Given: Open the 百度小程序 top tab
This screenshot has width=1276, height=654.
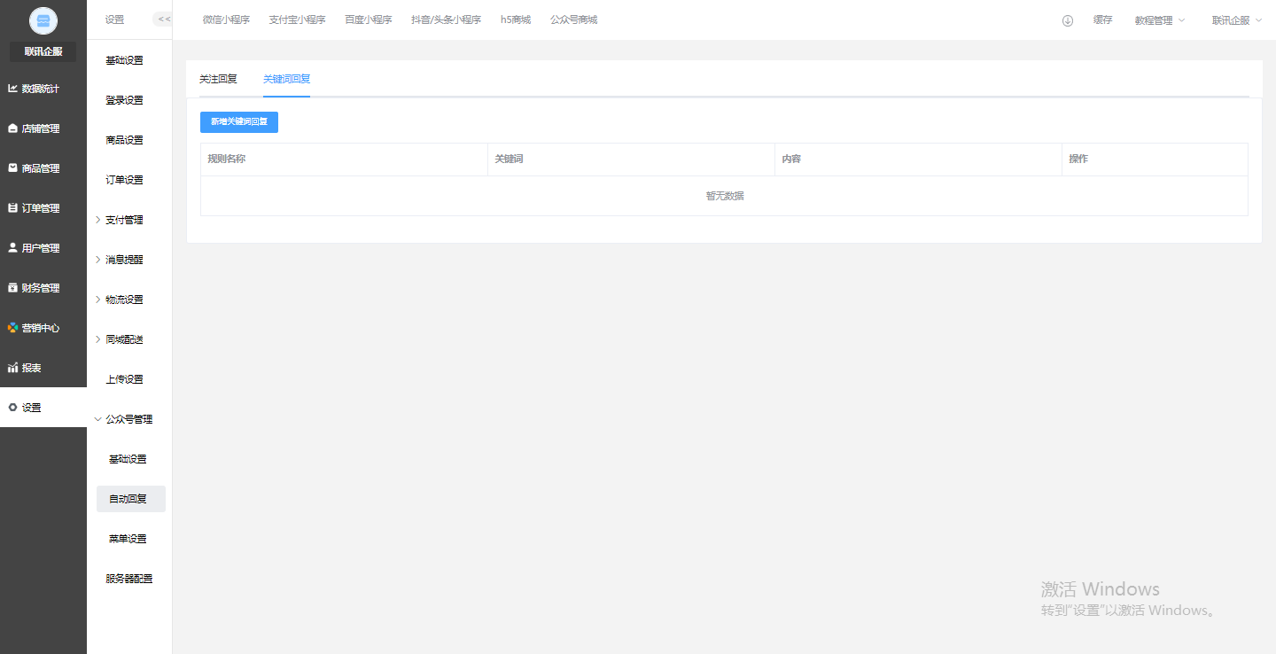Looking at the screenshot, I should tap(369, 19).
